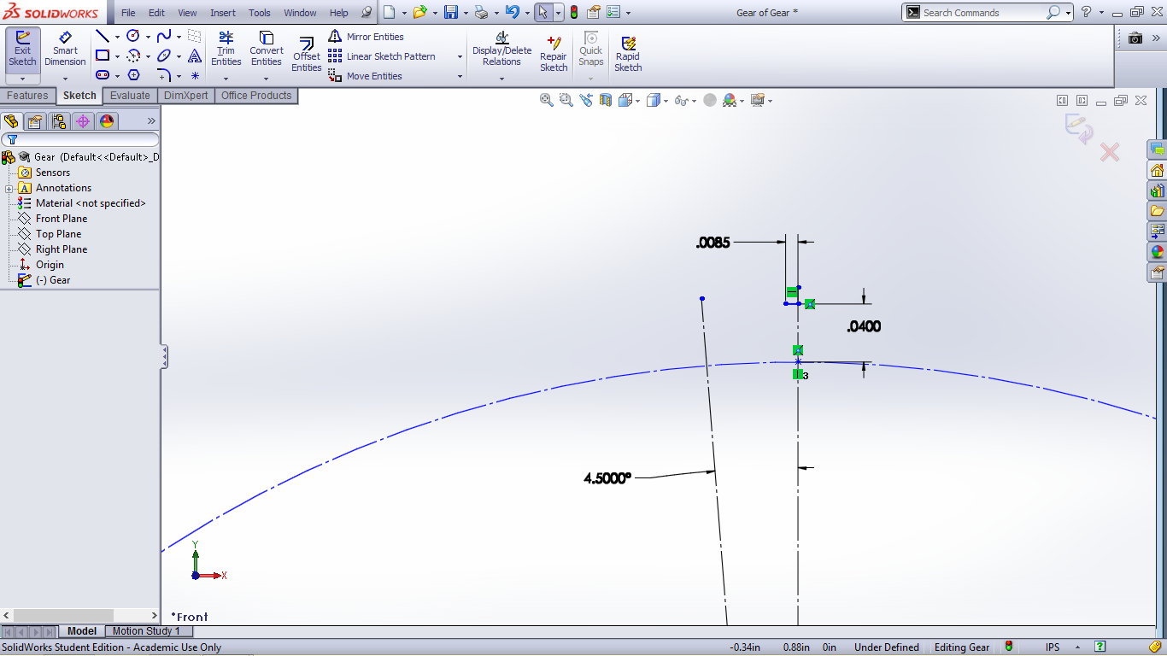Viewport: 1167px width, 656px height.
Task: Choose the Offset Entities tool
Action: pyautogui.click(x=306, y=55)
